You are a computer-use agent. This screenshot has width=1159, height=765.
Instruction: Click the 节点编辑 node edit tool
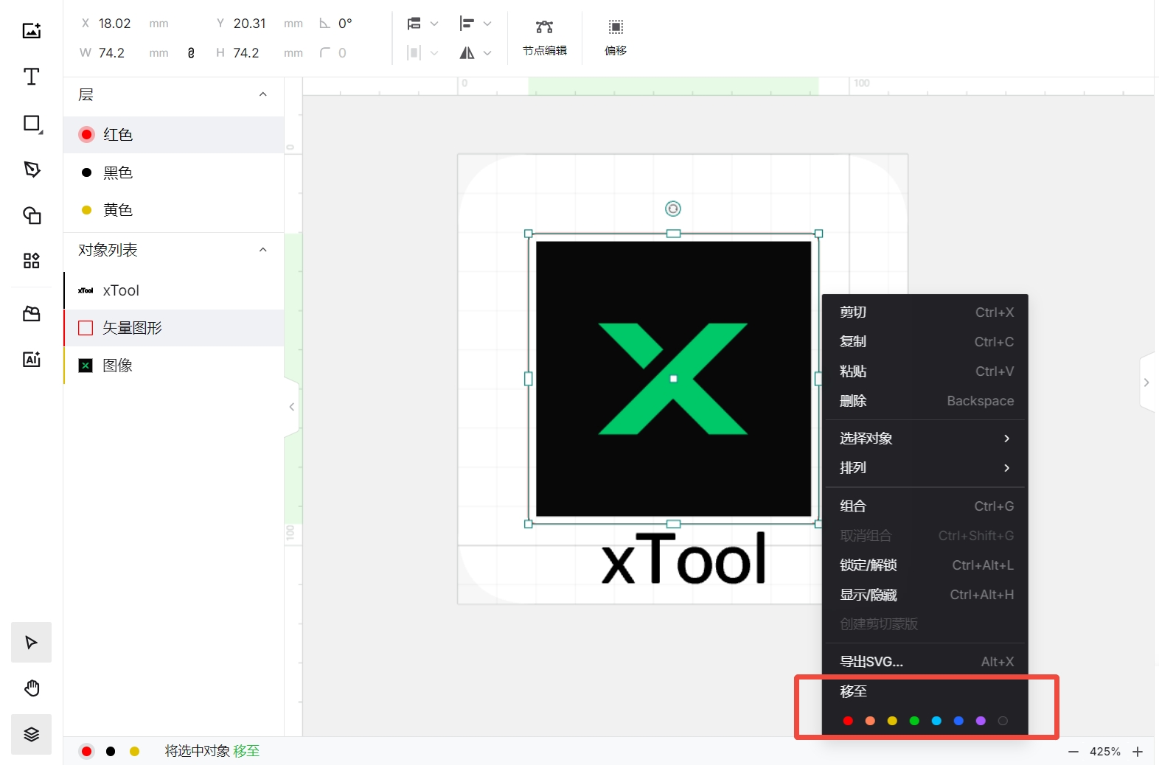coord(545,38)
